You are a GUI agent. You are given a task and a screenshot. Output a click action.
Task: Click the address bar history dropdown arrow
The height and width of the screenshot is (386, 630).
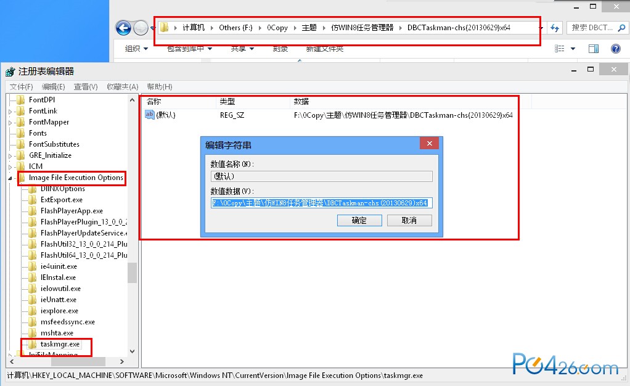541,28
